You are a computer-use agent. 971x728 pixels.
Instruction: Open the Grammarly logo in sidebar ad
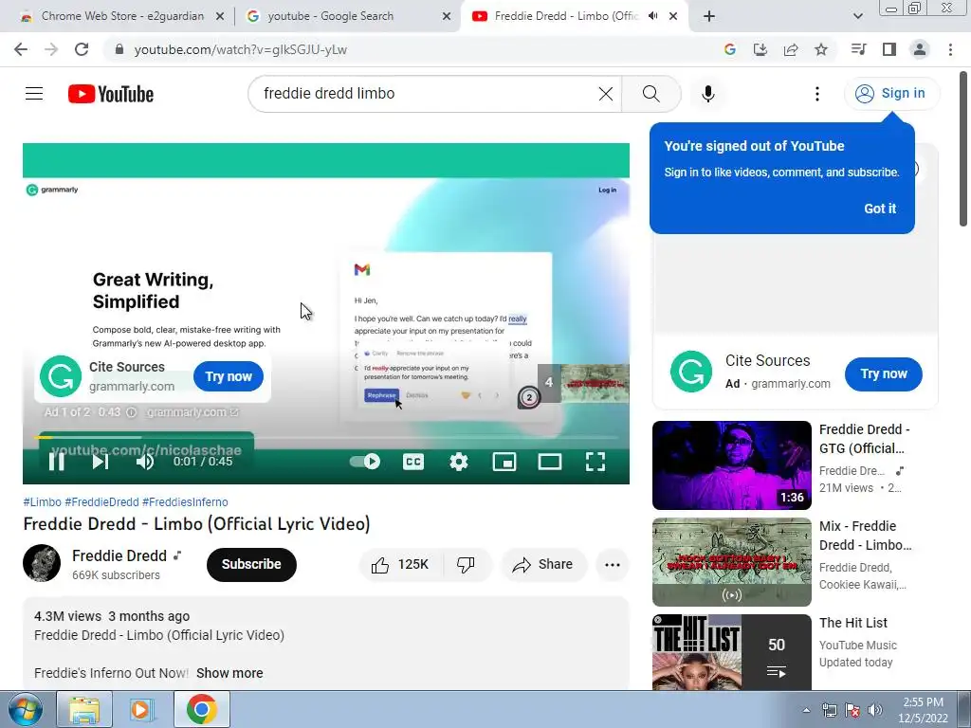pyautogui.click(x=691, y=372)
